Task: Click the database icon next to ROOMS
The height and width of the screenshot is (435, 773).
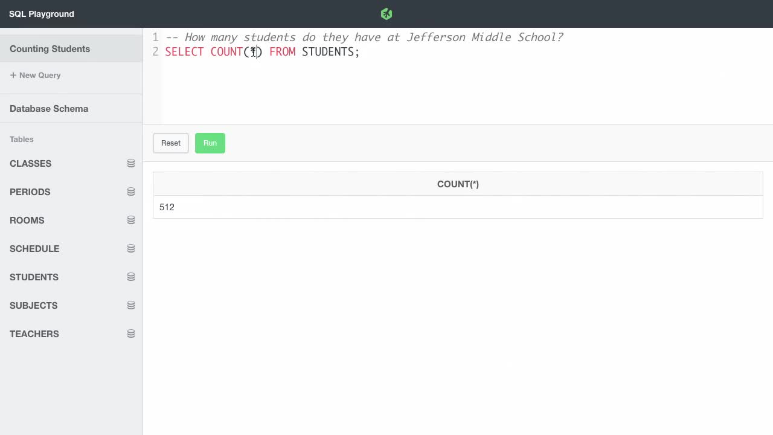Action: point(131,220)
